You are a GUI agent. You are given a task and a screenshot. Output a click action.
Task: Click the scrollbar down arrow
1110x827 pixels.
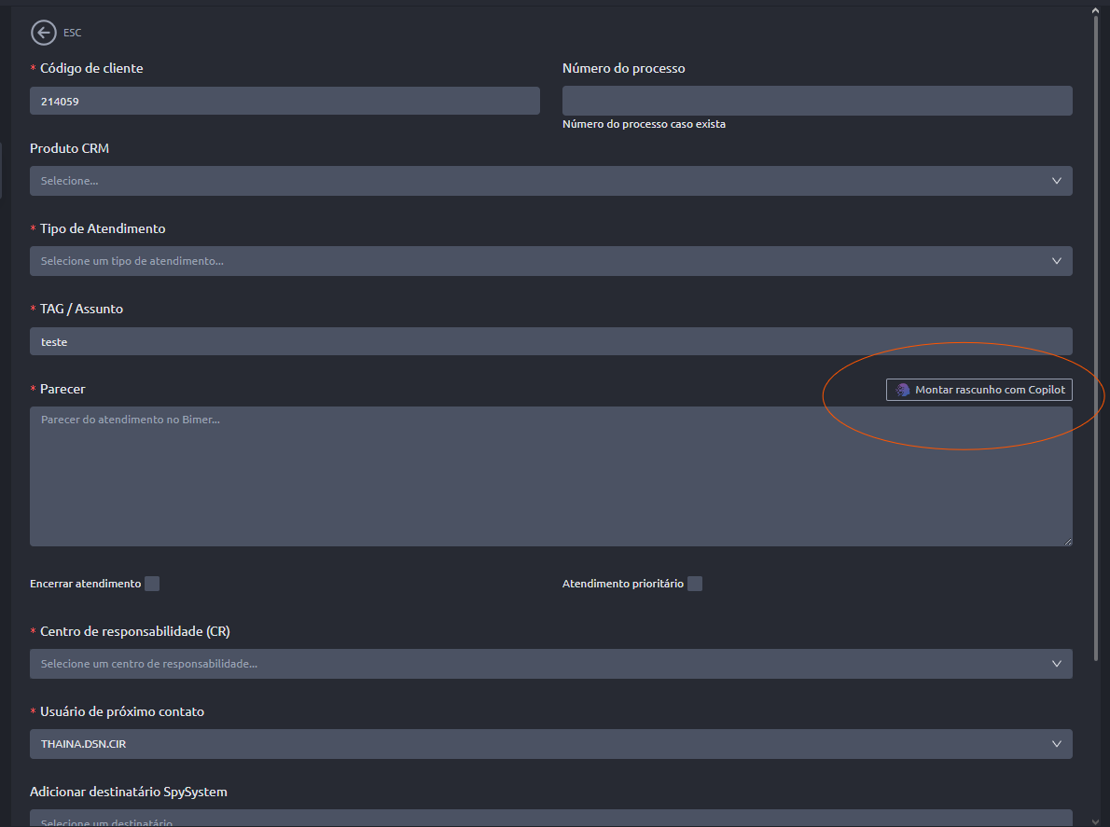pos(1096,820)
